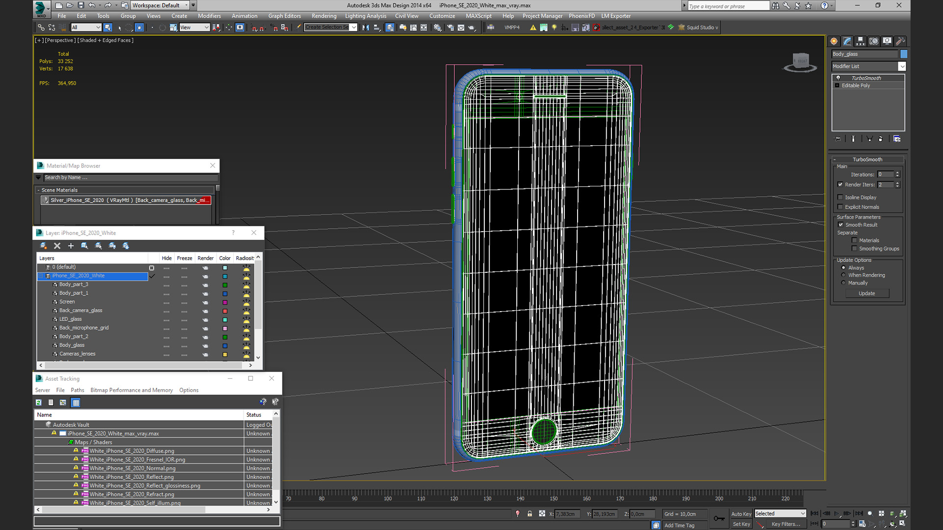The image size is (943, 530).
Task: Click the search binoculars icon
Action: (775, 6)
